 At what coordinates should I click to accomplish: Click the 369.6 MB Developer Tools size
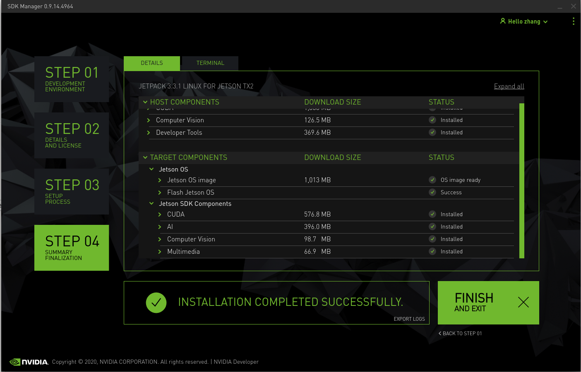pyautogui.click(x=317, y=133)
